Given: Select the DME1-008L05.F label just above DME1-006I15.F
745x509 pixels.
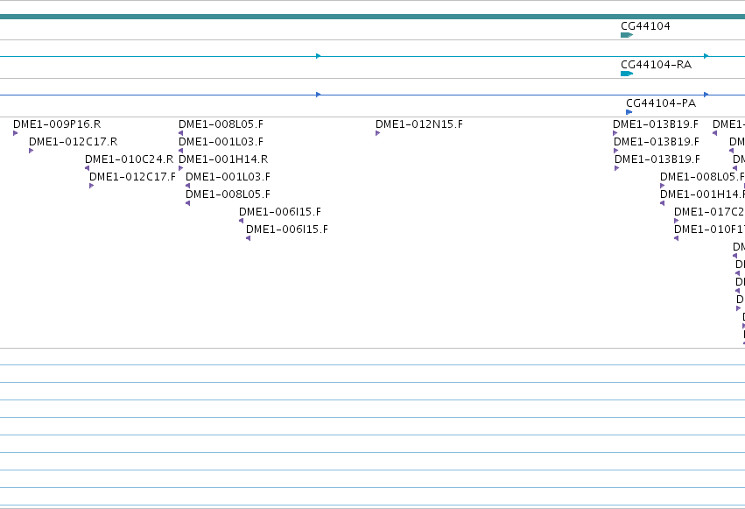Looking at the screenshot, I should [x=228, y=194].
